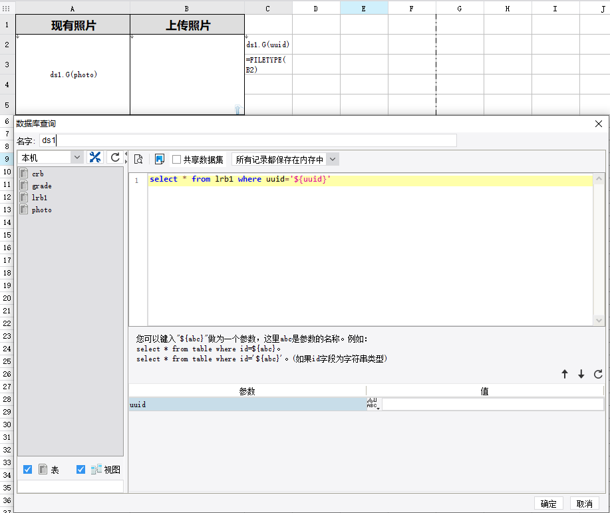Click the SQL preview magnifier icon
610x513 pixels.
point(138,159)
